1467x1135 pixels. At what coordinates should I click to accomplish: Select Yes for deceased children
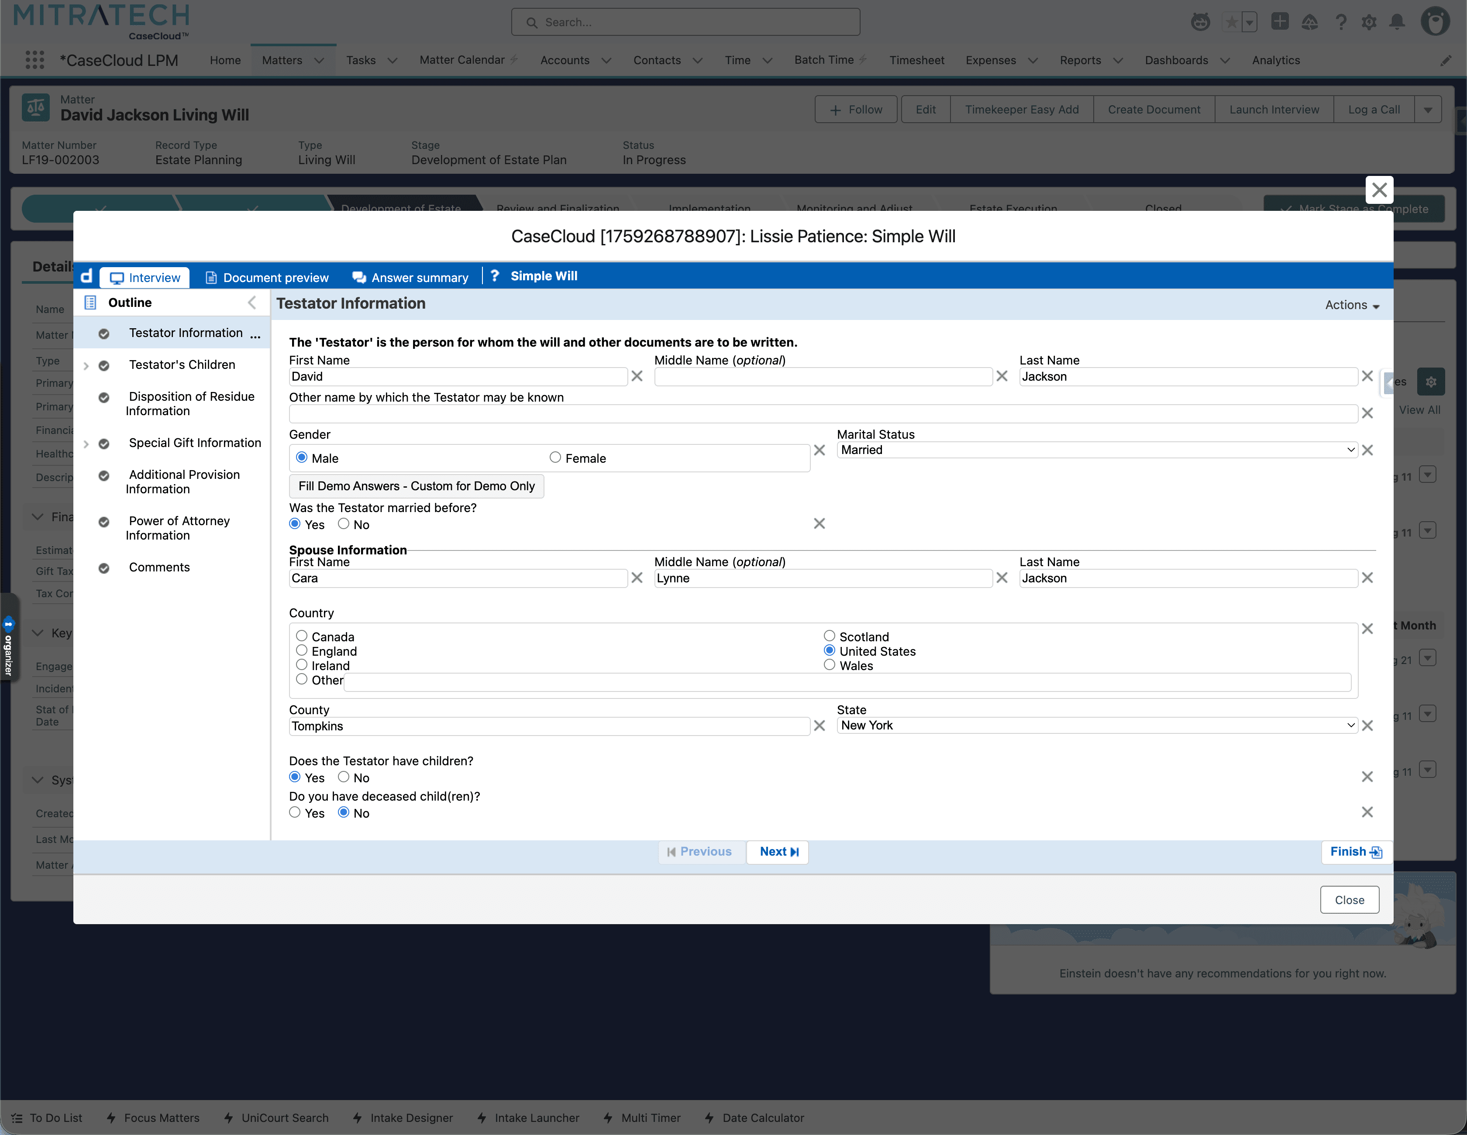[x=294, y=813]
